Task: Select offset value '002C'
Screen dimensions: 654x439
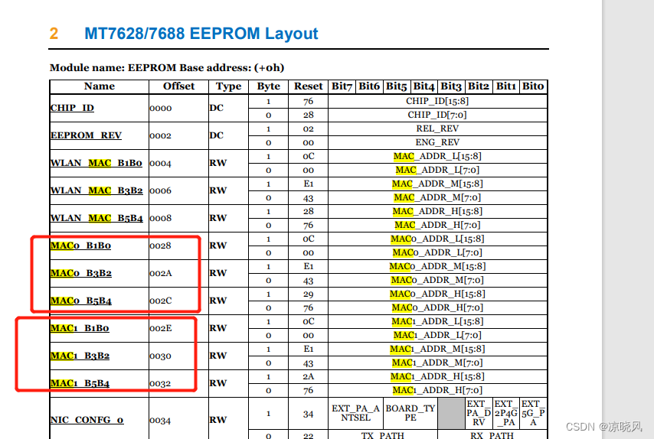Action: (x=161, y=301)
